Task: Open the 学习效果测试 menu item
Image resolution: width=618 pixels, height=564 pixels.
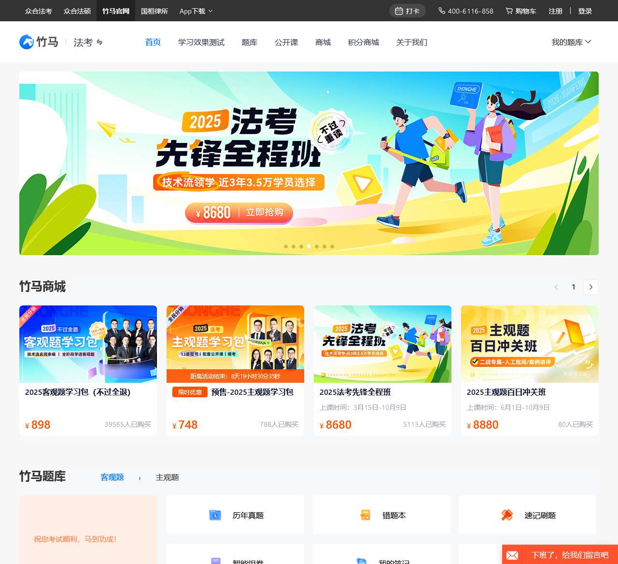Action: [201, 42]
